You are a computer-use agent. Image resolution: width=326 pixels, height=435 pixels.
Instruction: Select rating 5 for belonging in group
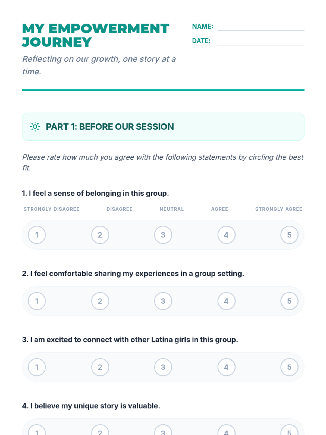pyautogui.click(x=289, y=235)
